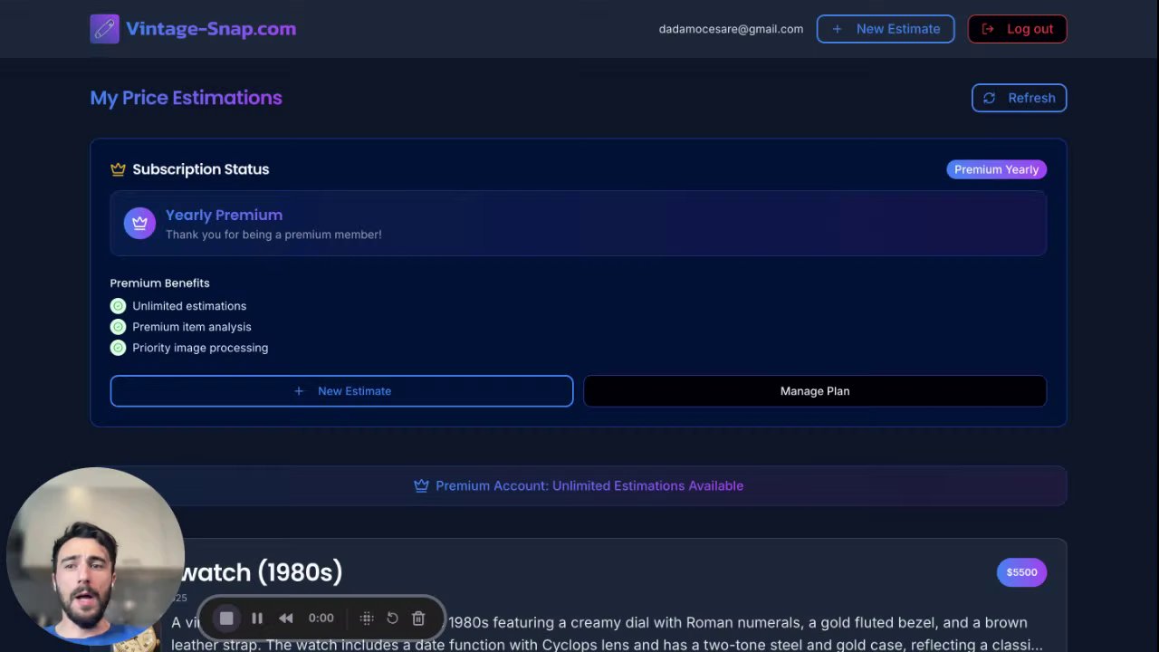
Task: Pause the screen recording
Action: click(x=257, y=618)
